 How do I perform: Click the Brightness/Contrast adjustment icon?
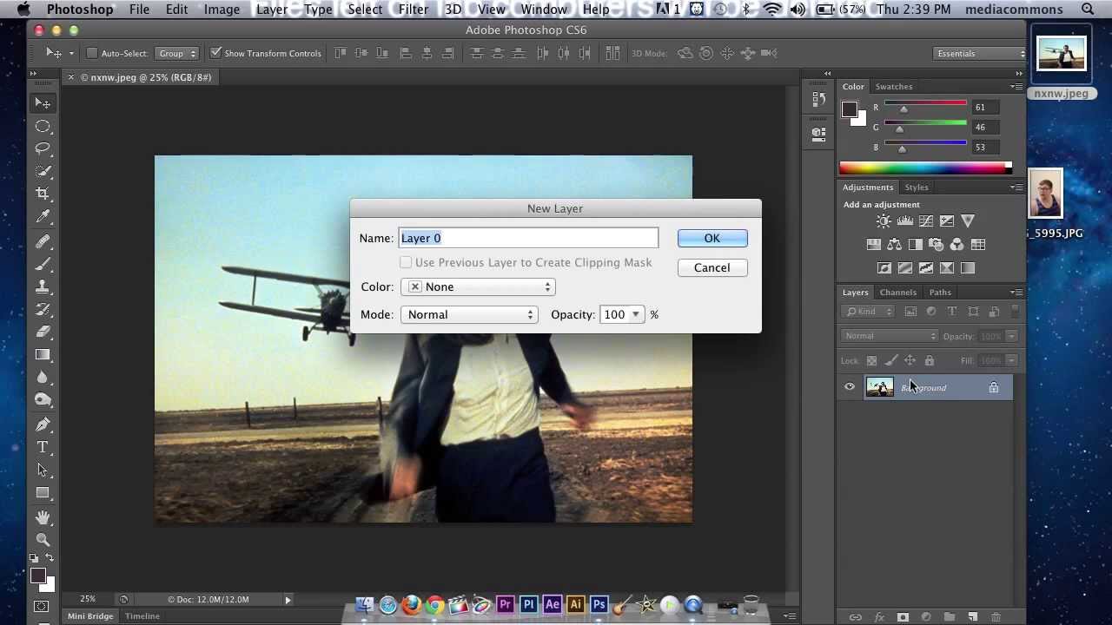tap(884, 221)
